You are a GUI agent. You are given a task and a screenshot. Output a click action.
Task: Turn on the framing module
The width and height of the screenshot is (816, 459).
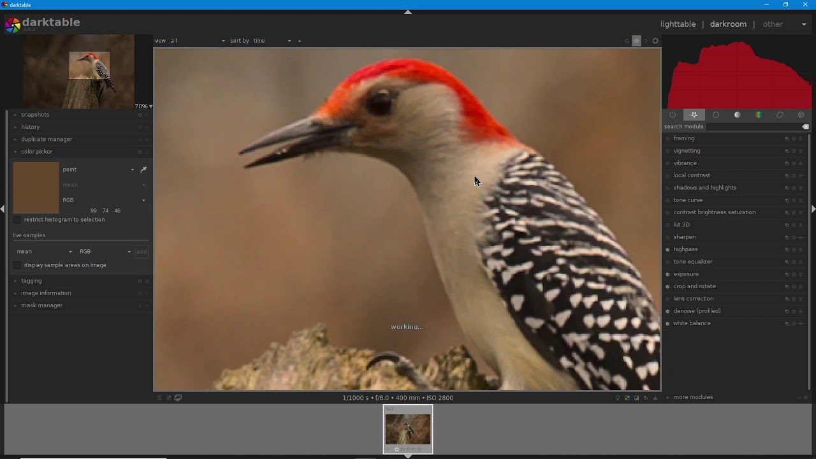click(667, 139)
